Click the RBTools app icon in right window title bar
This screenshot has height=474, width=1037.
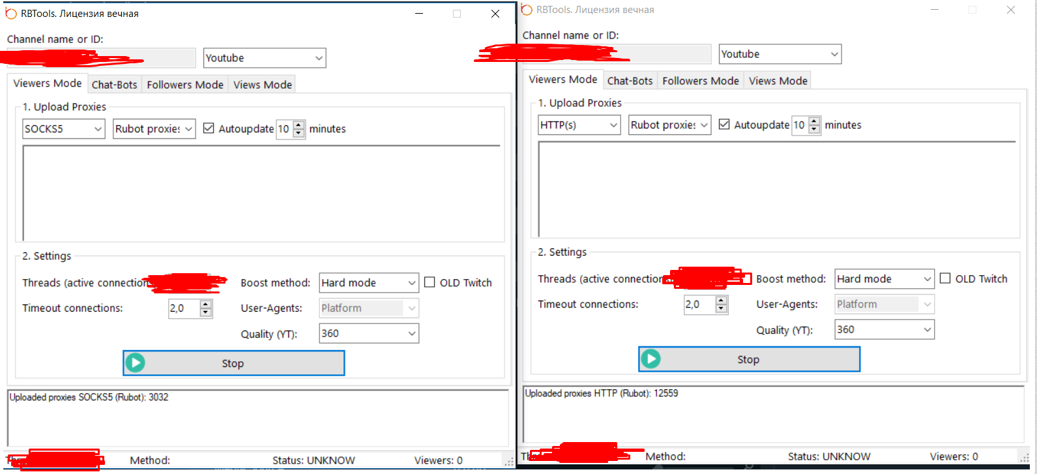click(x=527, y=10)
